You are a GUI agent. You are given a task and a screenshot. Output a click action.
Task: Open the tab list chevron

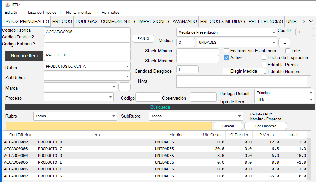click(311, 21)
